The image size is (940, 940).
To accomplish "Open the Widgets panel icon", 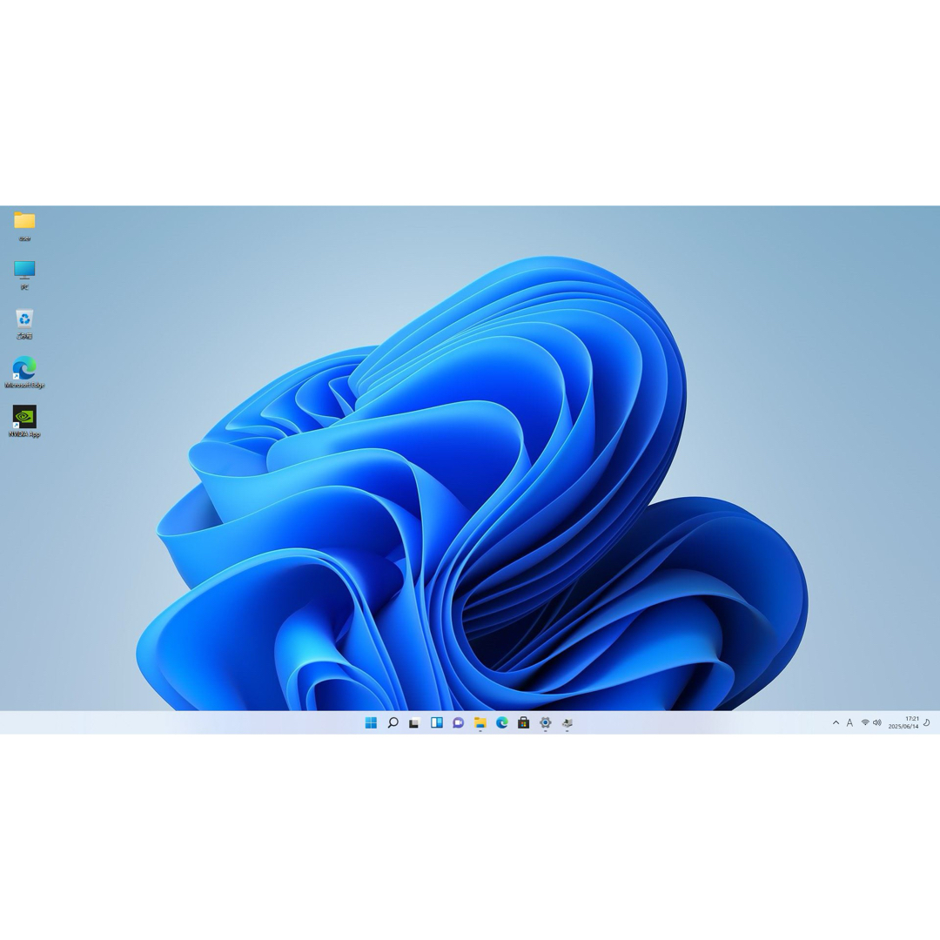I will [x=436, y=723].
